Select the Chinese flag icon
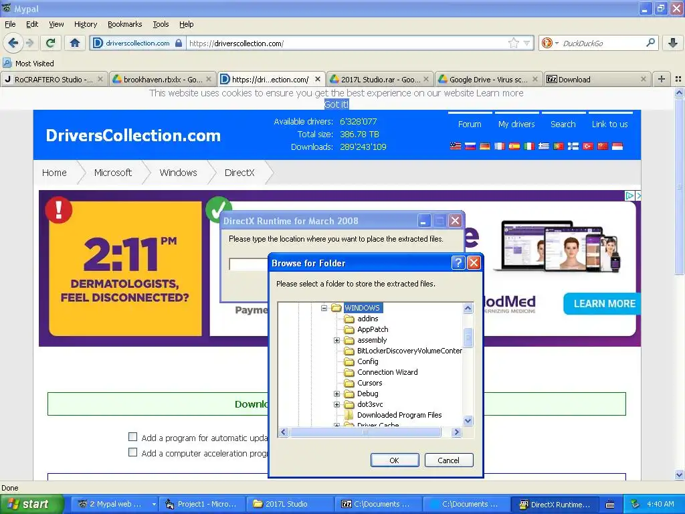Screen dimensions: 685x514 [x=603, y=146]
